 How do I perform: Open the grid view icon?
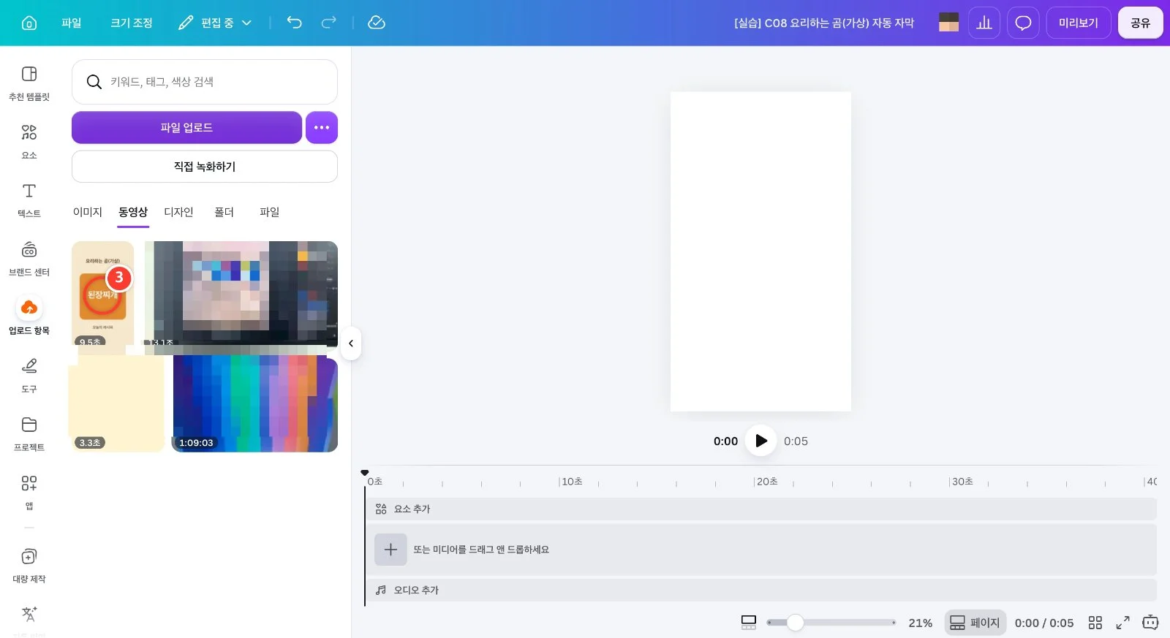1095,623
